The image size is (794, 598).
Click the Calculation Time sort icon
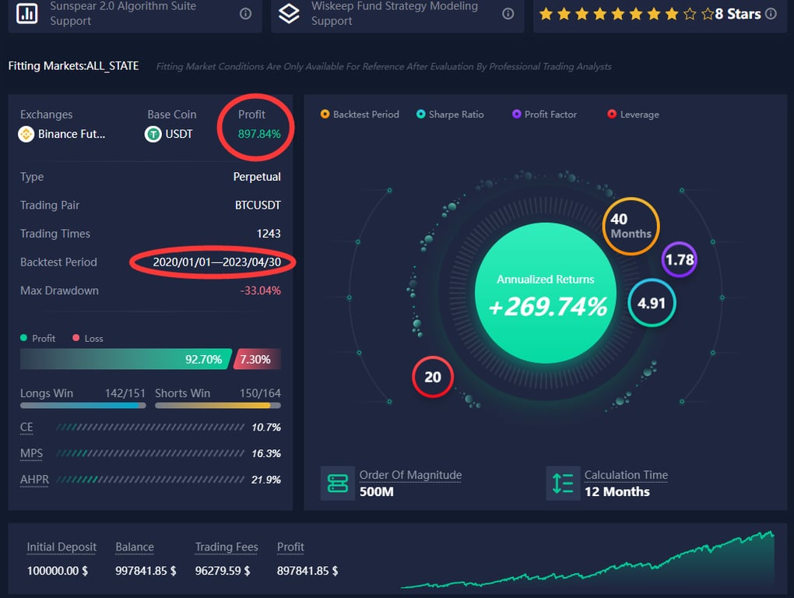click(563, 484)
